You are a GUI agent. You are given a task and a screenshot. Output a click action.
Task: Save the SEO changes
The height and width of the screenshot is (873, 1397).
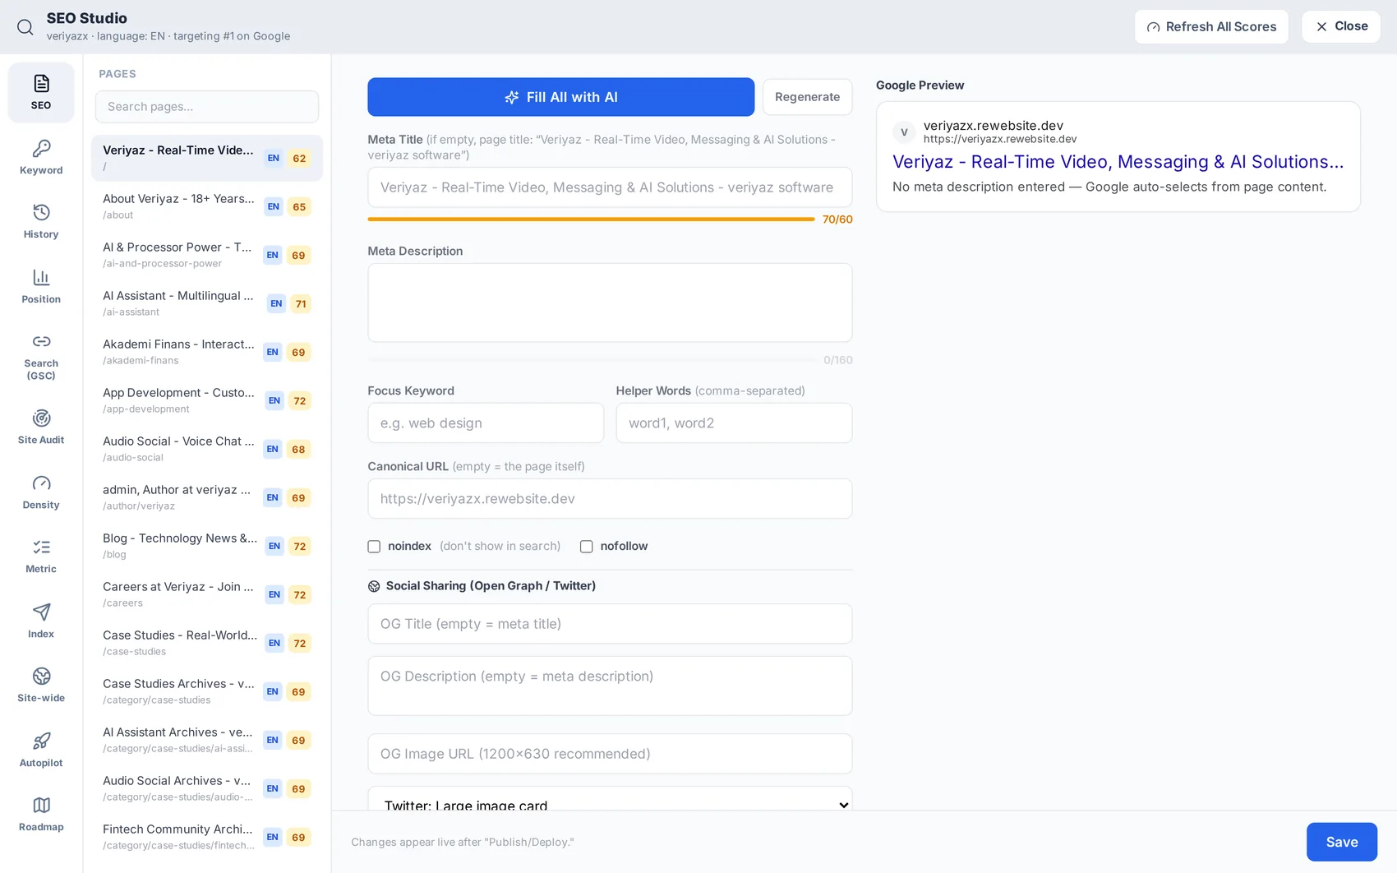point(1341,842)
